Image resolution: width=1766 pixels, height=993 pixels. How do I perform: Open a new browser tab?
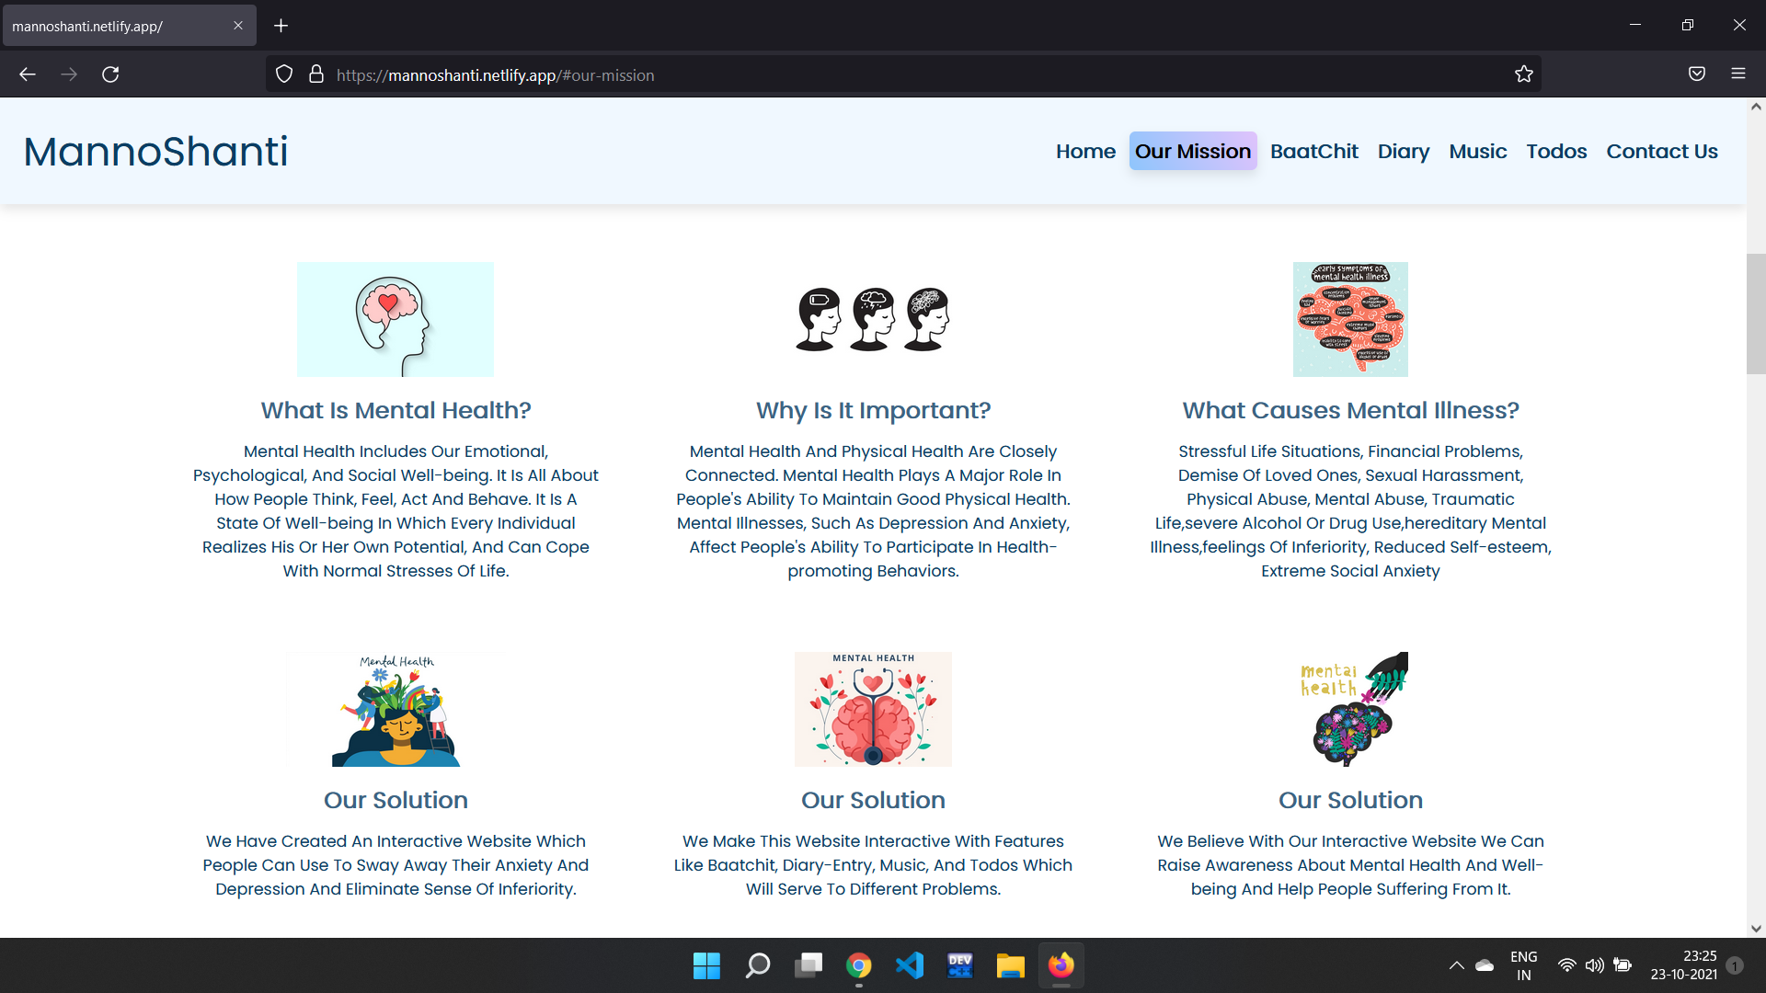coord(281,26)
